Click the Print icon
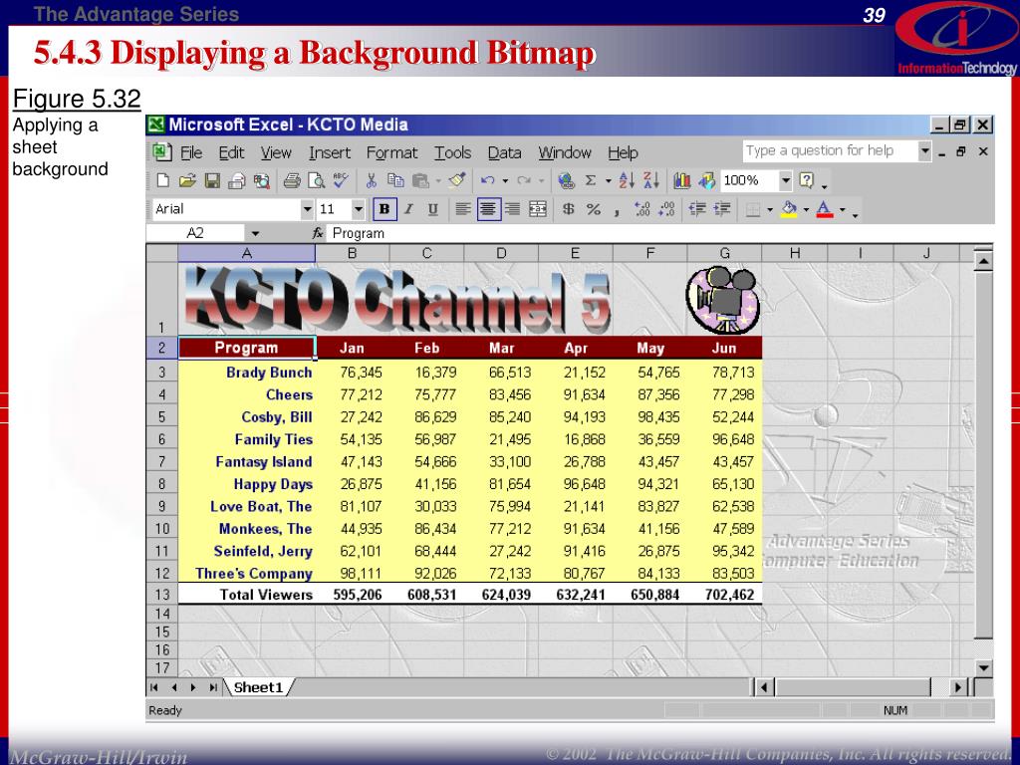1020x765 pixels. (x=292, y=181)
